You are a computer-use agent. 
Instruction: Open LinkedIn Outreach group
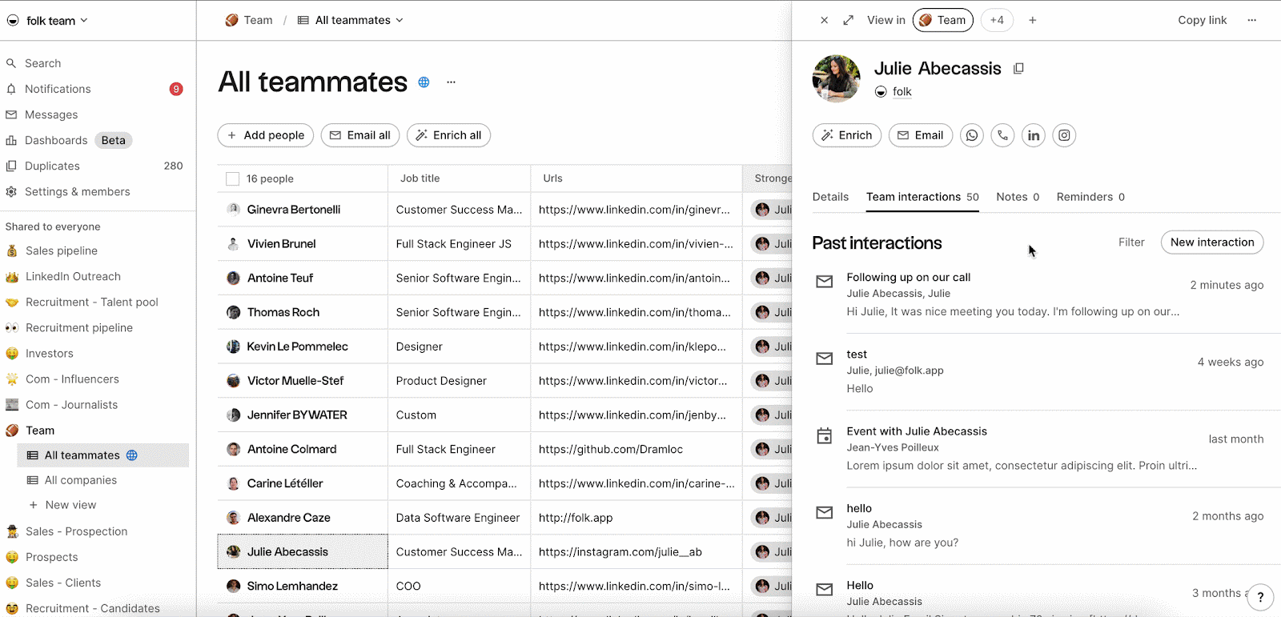[73, 276]
